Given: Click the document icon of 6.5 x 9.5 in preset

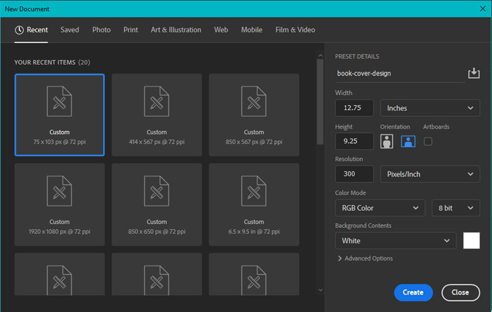Looking at the screenshot, I should click(x=254, y=190).
